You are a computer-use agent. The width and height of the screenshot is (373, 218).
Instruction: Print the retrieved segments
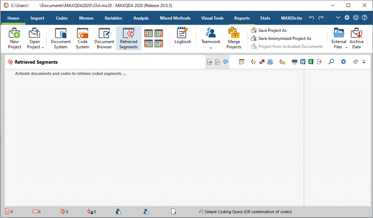[294, 62]
